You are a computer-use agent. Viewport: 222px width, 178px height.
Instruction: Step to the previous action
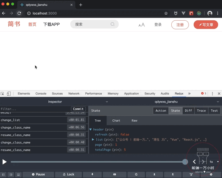pyautogui.click(x=194, y=162)
